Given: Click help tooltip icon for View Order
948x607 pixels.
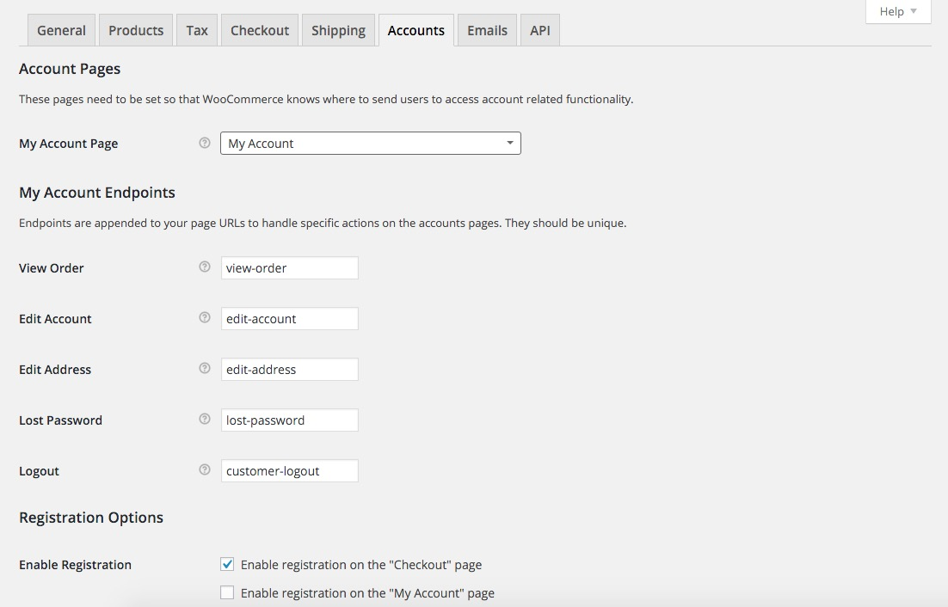Looking at the screenshot, I should tap(205, 267).
